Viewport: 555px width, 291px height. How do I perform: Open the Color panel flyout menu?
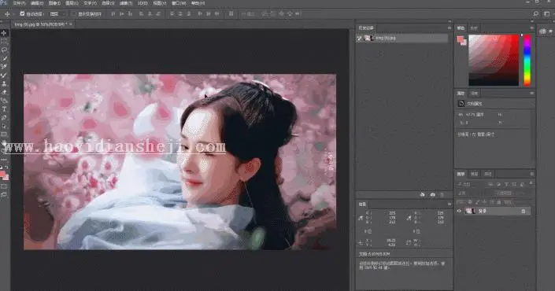(x=531, y=28)
